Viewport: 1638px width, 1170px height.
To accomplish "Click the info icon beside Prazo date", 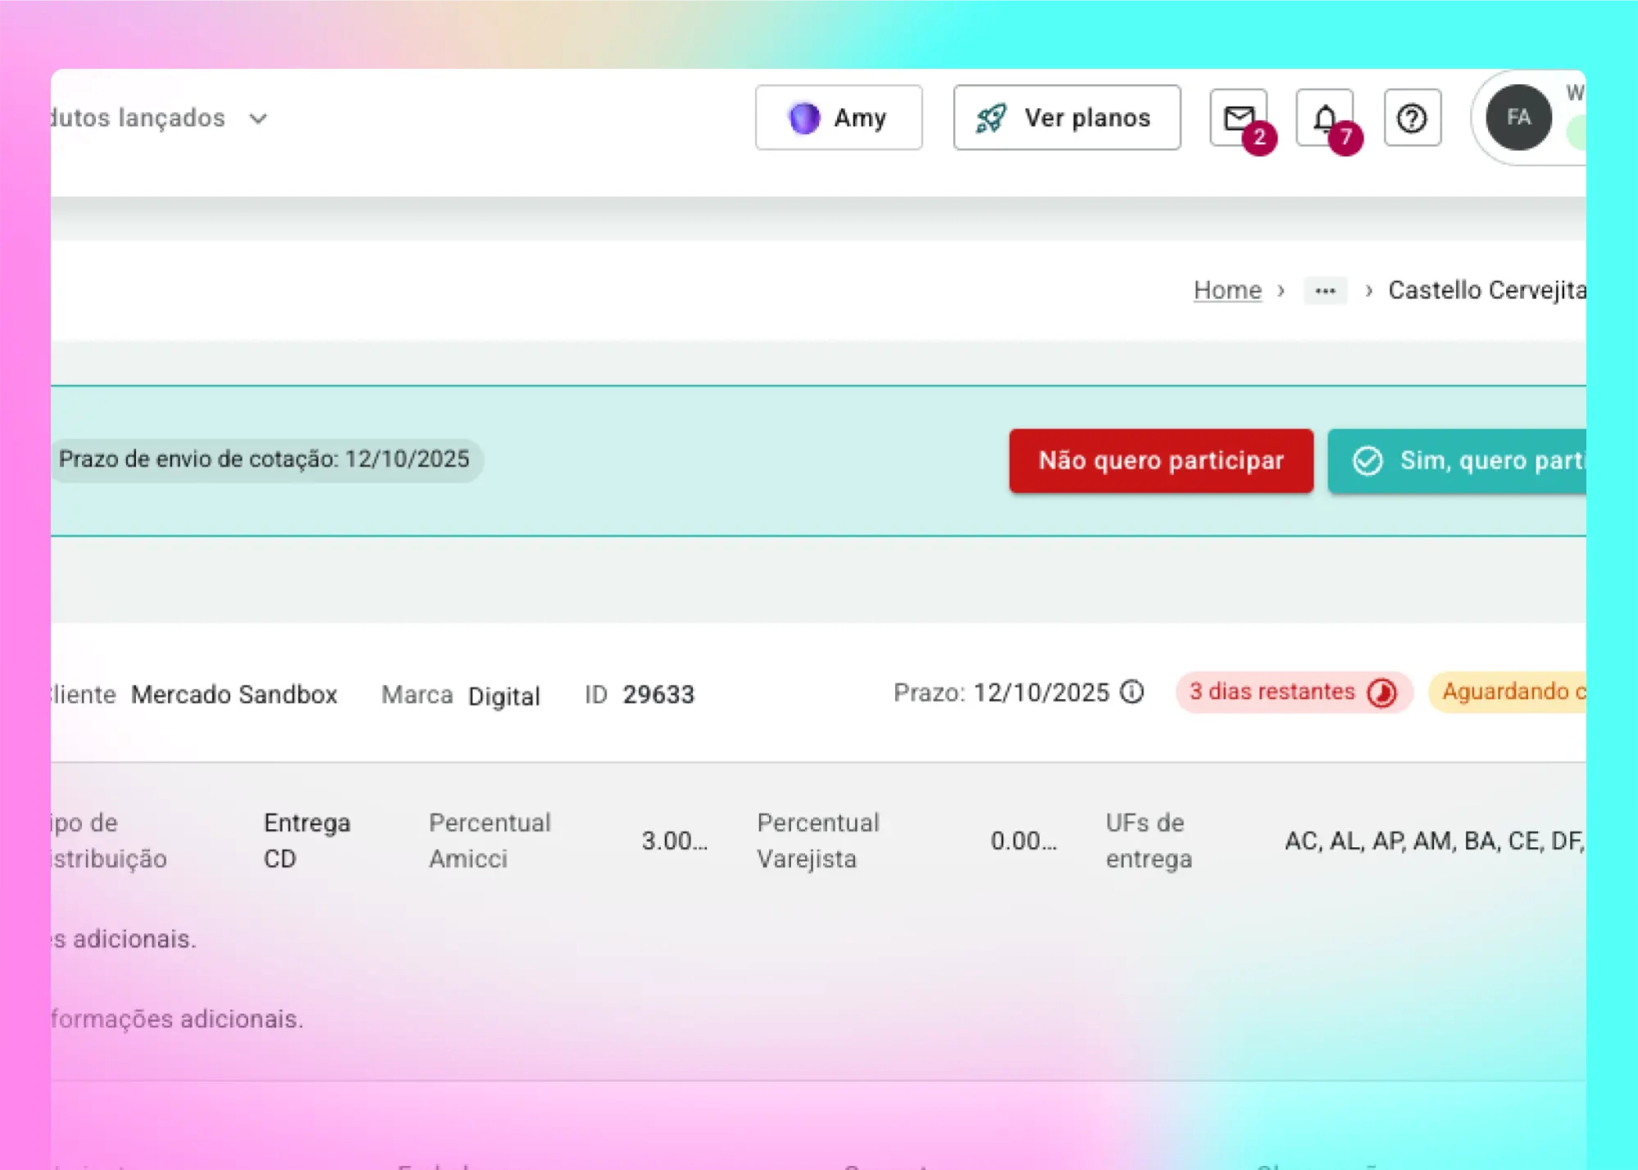I will click(1132, 692).
